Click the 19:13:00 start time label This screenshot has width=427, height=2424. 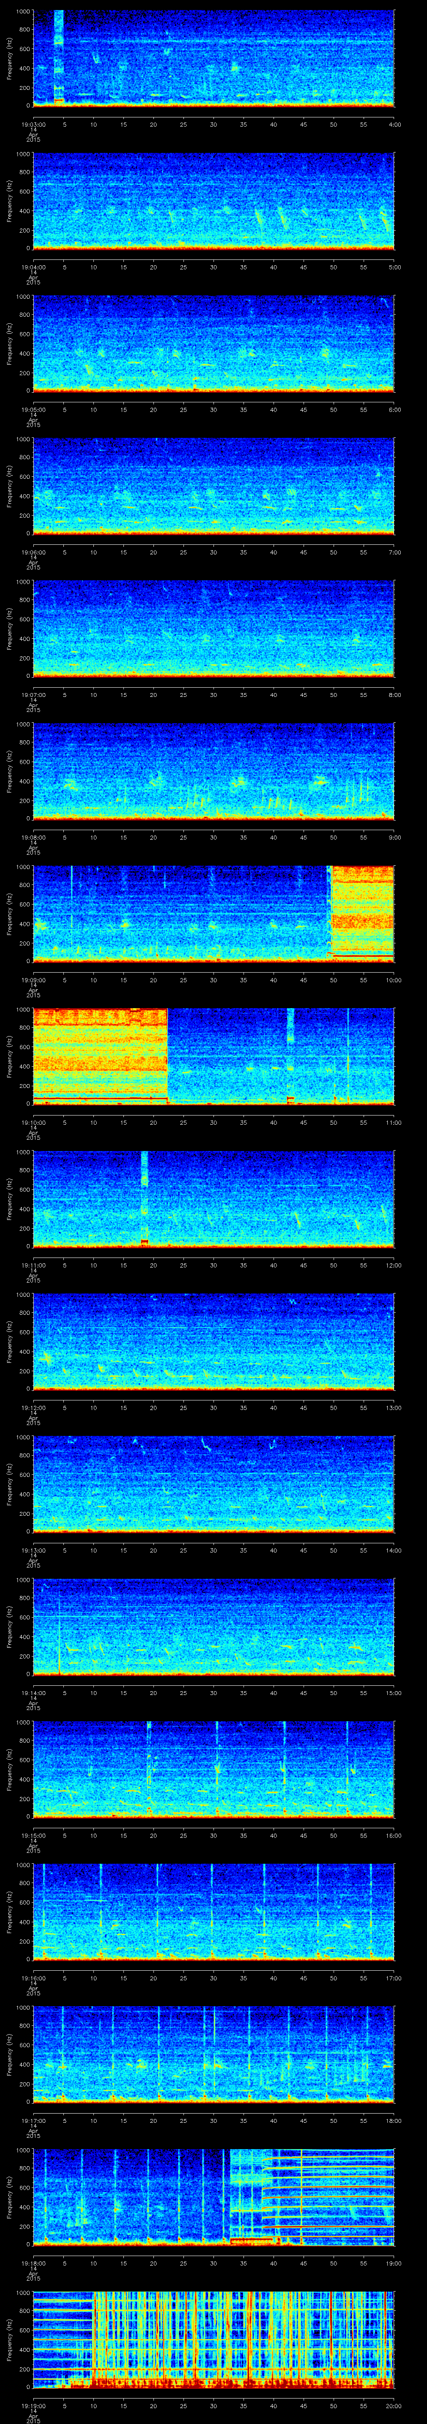click(x=33, y=1550)
